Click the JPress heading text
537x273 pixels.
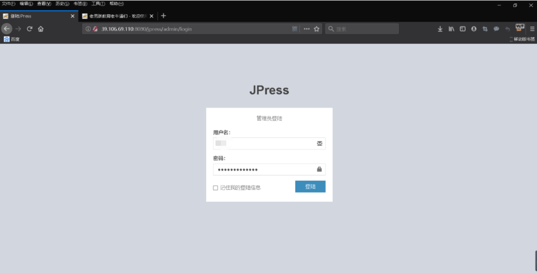tap(269, 90)
